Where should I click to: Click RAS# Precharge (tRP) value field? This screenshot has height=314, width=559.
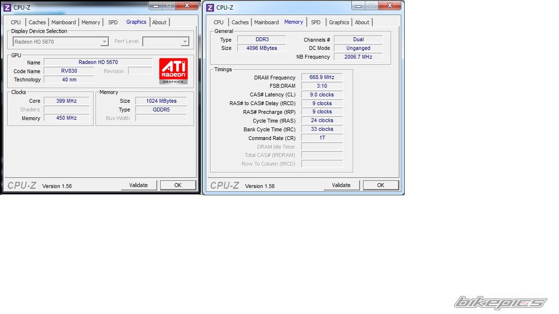tap(322, 112)
